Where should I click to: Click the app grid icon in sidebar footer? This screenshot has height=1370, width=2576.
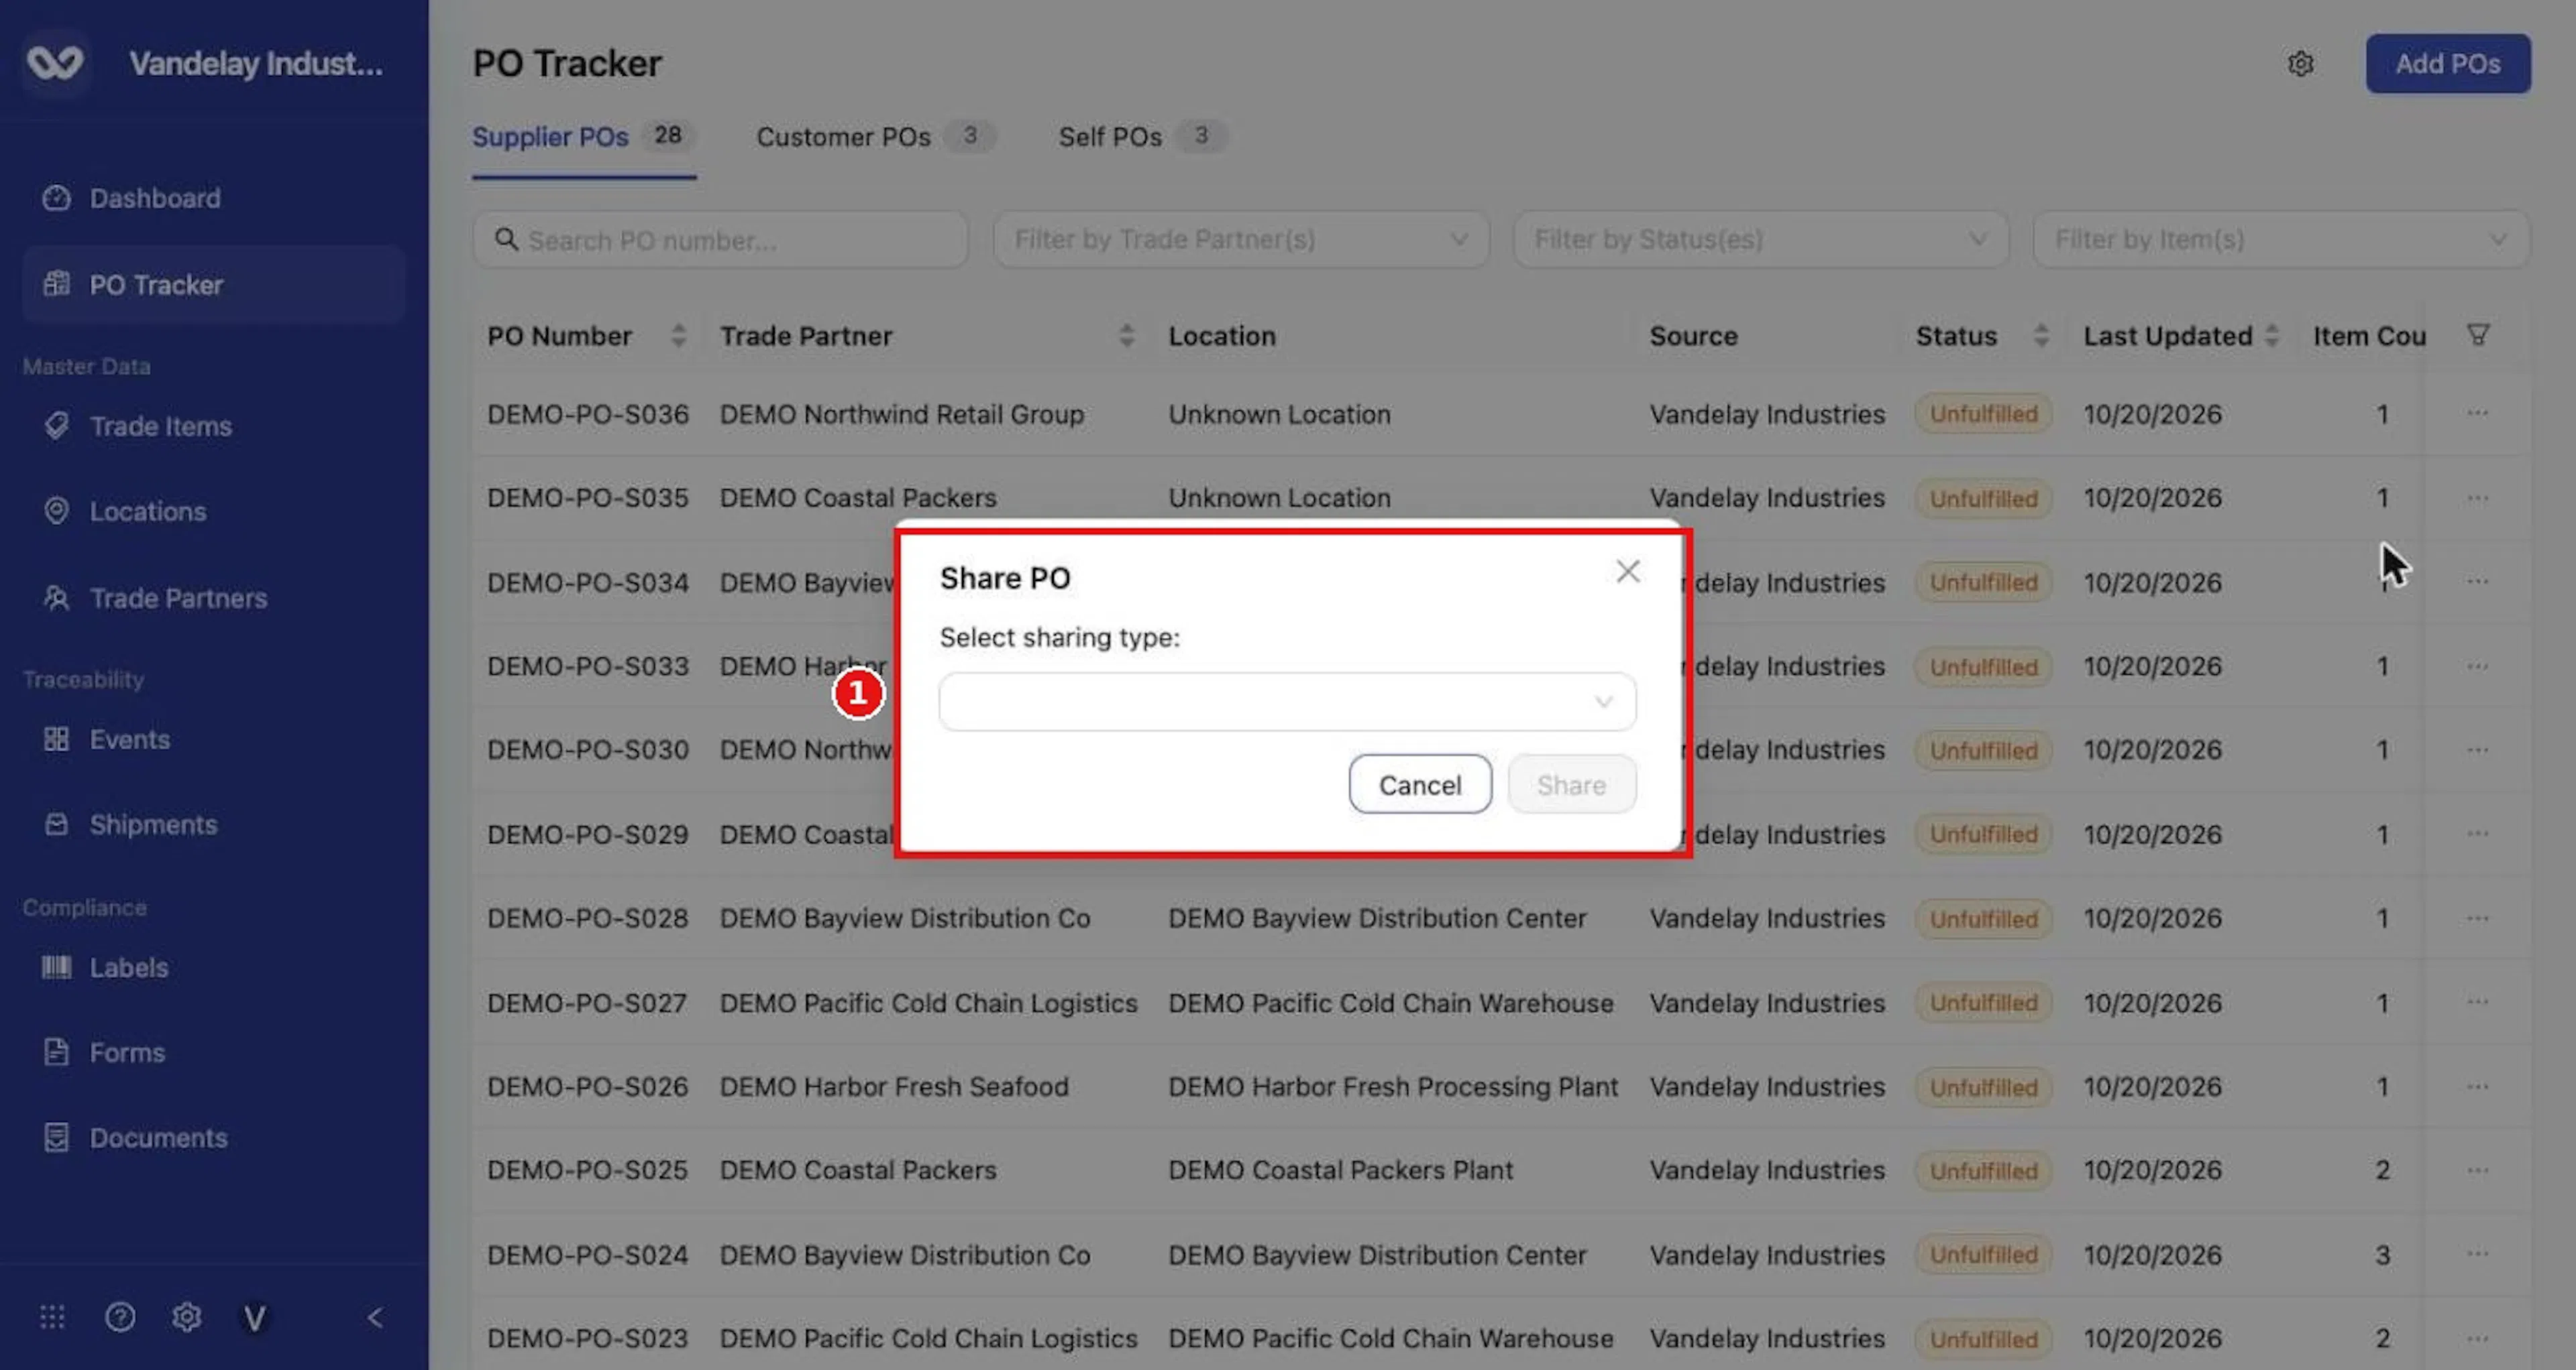[52, 1317]
